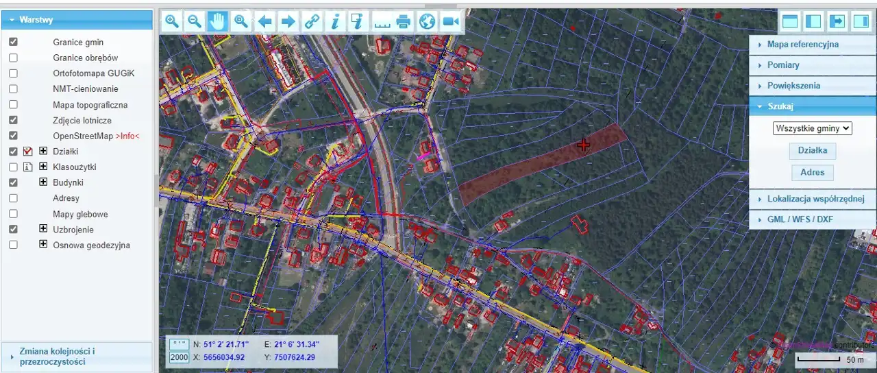Go to previous map view arrow
This screenshot has width=877, height=373.
(x=265, y=21)
